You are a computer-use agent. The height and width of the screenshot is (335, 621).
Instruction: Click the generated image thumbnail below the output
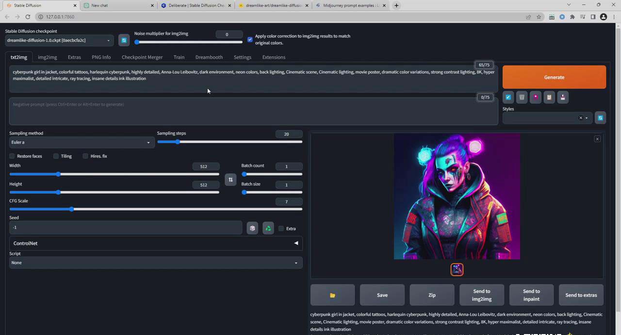click(457, 269)
